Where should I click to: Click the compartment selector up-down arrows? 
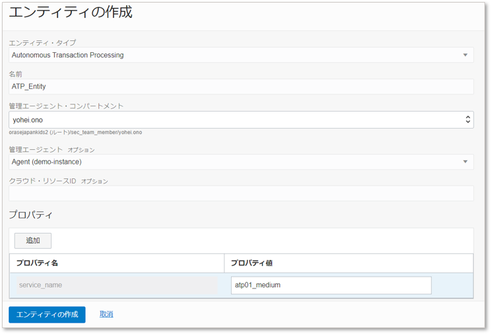(467, 119)
